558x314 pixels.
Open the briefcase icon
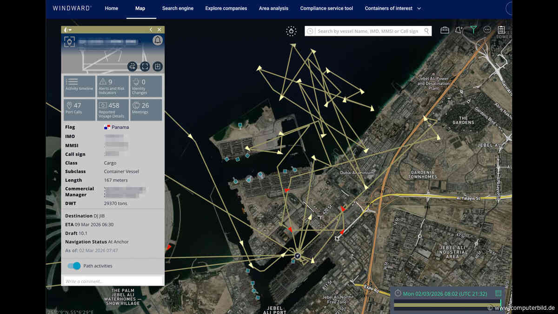click(445, 30)
